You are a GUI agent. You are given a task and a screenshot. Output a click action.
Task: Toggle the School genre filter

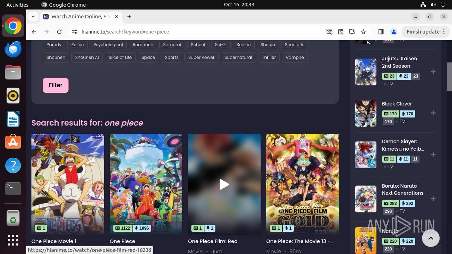click(x=198, y=45)
